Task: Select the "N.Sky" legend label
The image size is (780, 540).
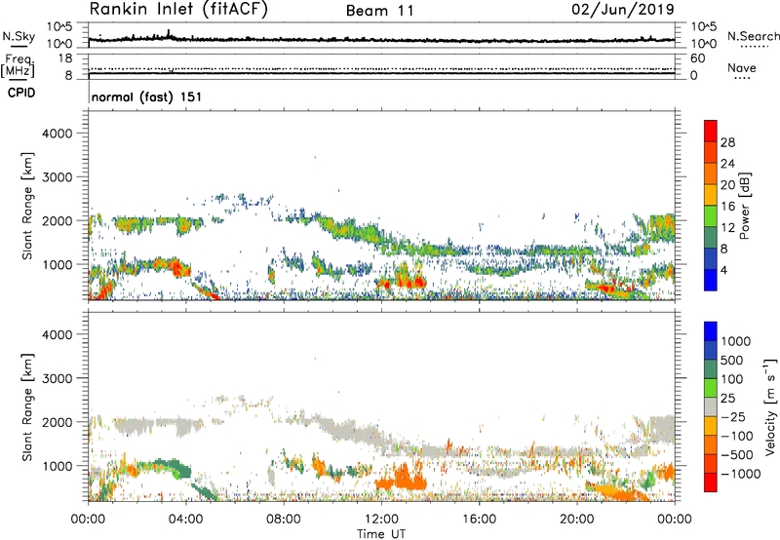Action: click(19, 36)
